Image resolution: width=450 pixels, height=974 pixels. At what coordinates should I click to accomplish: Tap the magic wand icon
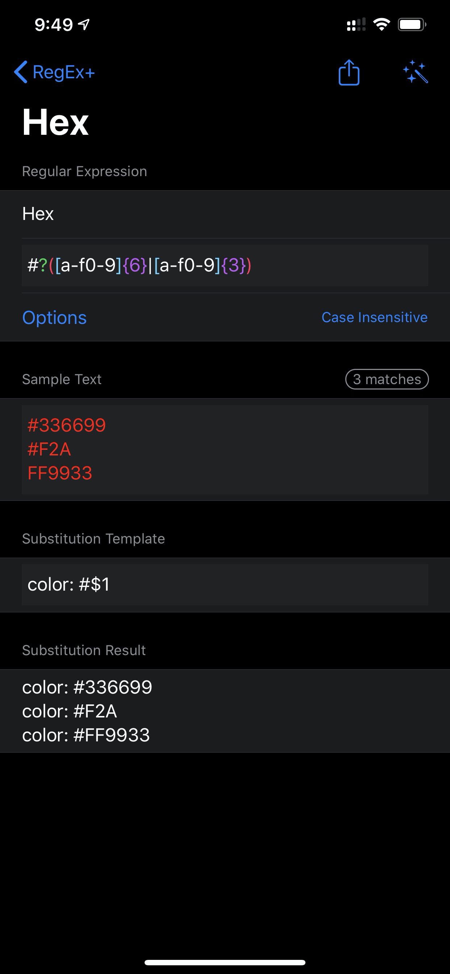point(417,72)
